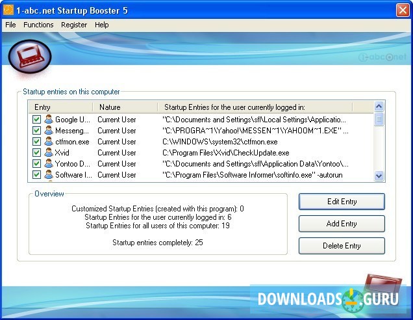This screenshot has width=413, height=320.
Task: Click the Startup Booster title bar icon
Action: click(8, 10)
